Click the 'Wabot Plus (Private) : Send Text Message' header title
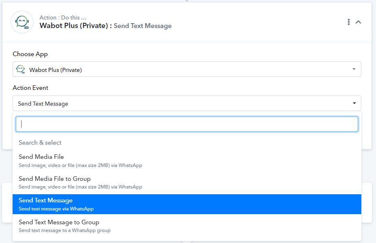Screen dimensions: 376x243 tap(105, 26)
